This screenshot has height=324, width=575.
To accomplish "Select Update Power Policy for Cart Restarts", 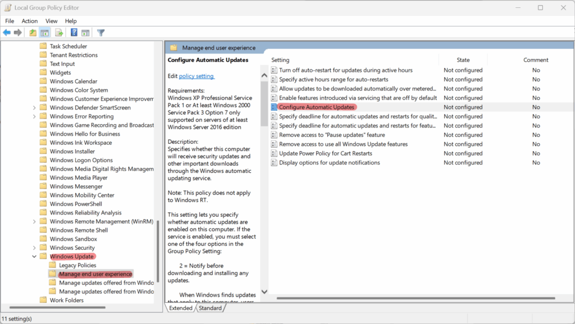I will [325, 153].
